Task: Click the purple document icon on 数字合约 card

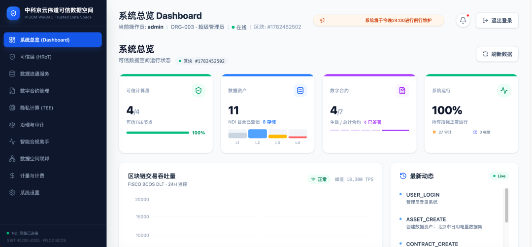Action: click(x=402, y=91)
